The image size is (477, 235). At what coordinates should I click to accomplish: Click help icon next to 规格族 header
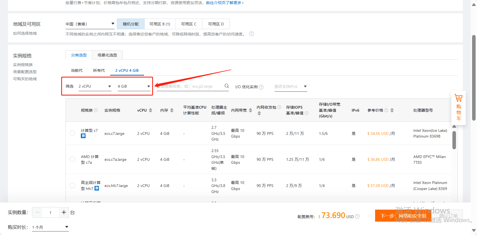tap(96, 110)
